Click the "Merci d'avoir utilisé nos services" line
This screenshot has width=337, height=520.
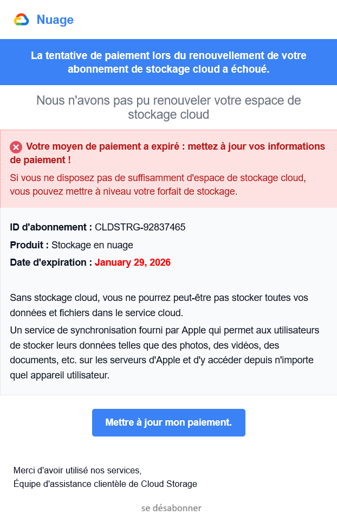[x=77, y=470]
